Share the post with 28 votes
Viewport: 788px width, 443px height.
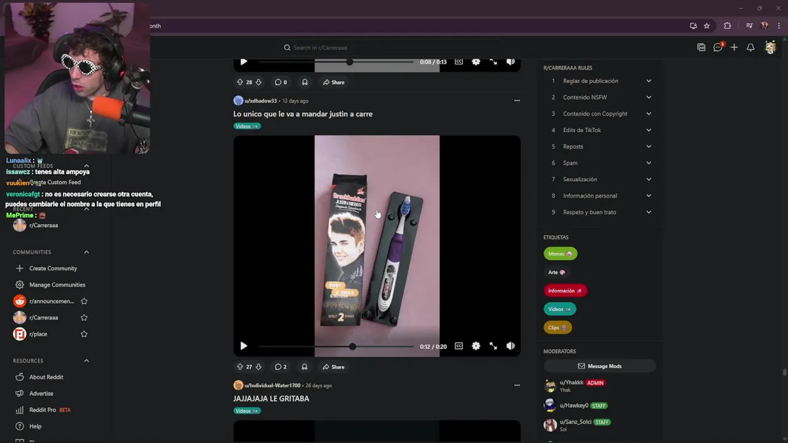[334, 82]
